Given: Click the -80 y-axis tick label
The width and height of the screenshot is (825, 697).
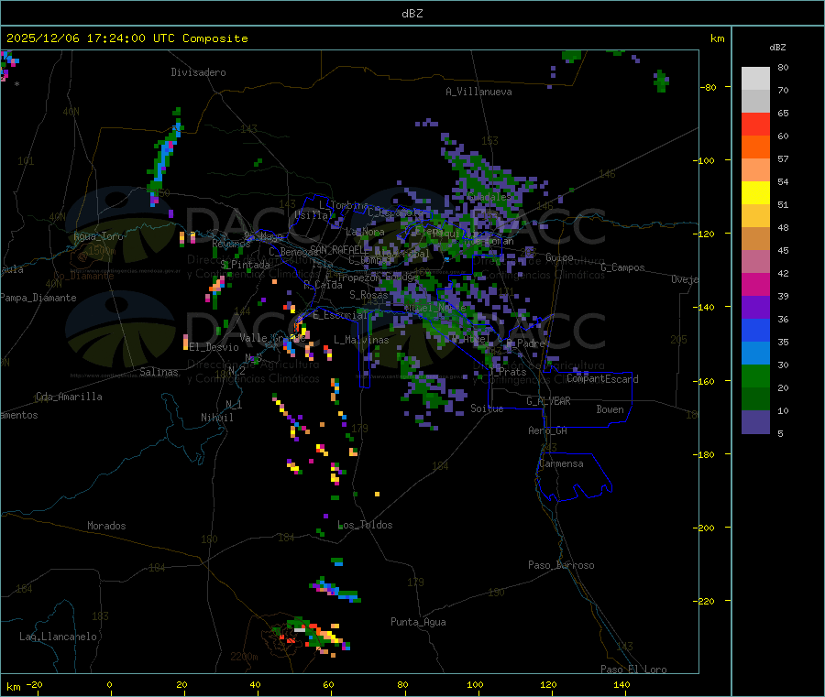Looking at the screenshot, I should click(709, 87).
